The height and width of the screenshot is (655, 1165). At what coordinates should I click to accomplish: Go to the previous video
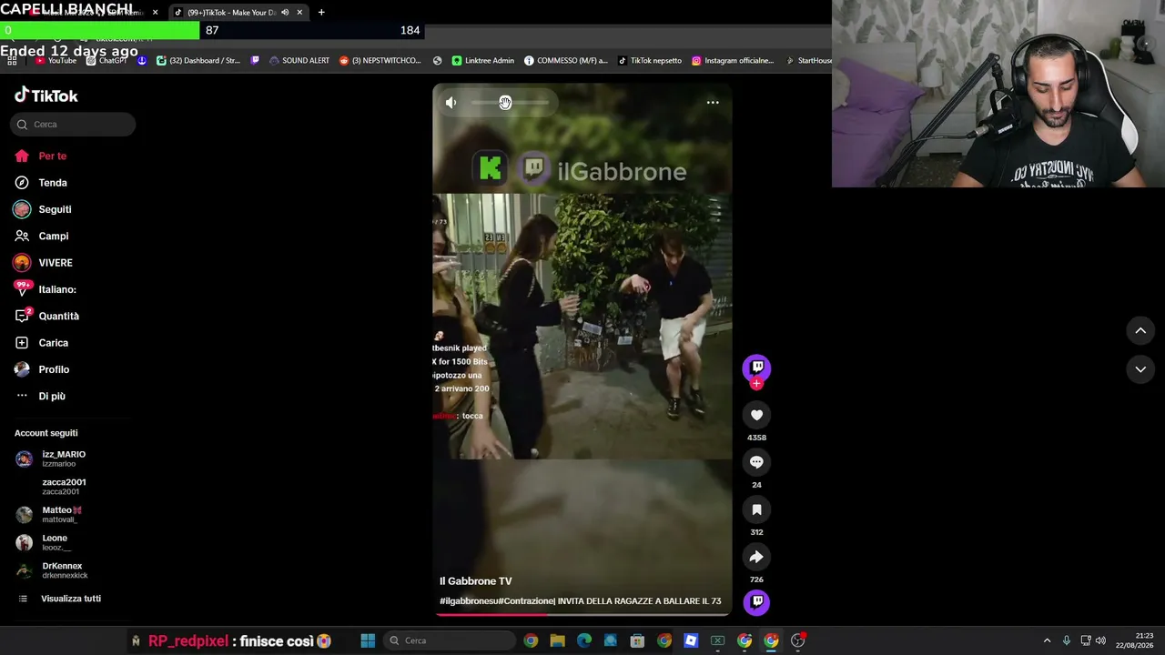[x=1140, y=331]
